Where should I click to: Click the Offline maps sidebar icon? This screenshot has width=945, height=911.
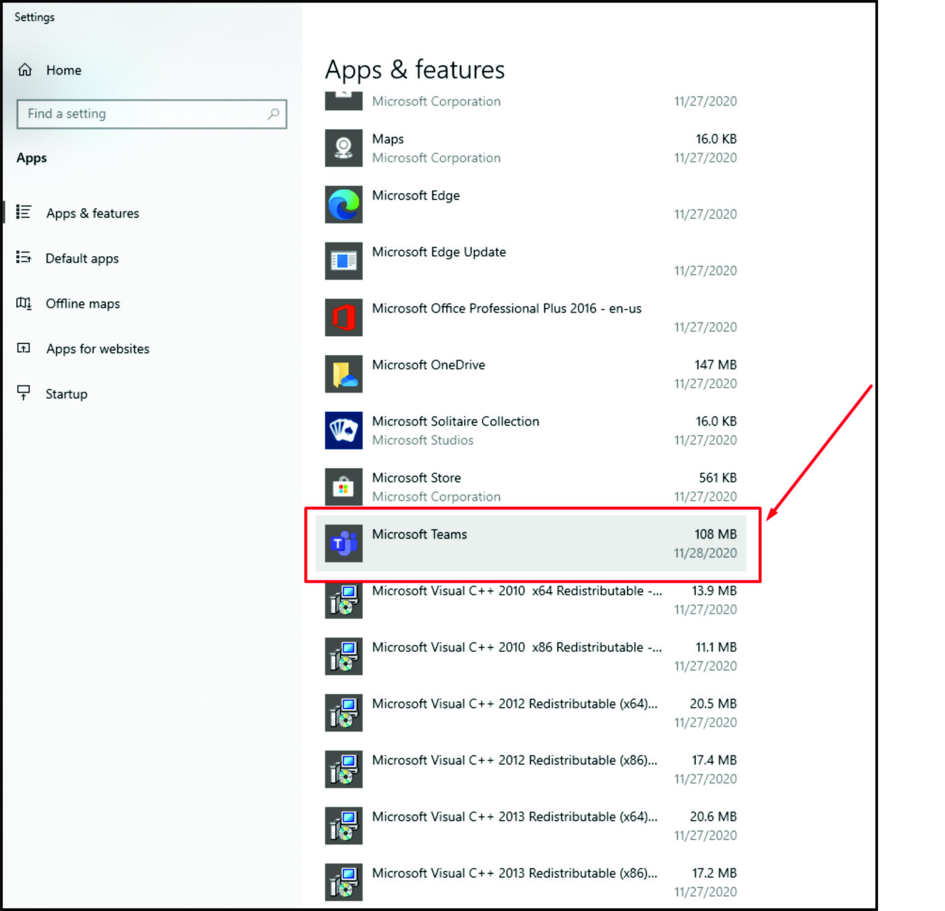click(x=25, y=303)
